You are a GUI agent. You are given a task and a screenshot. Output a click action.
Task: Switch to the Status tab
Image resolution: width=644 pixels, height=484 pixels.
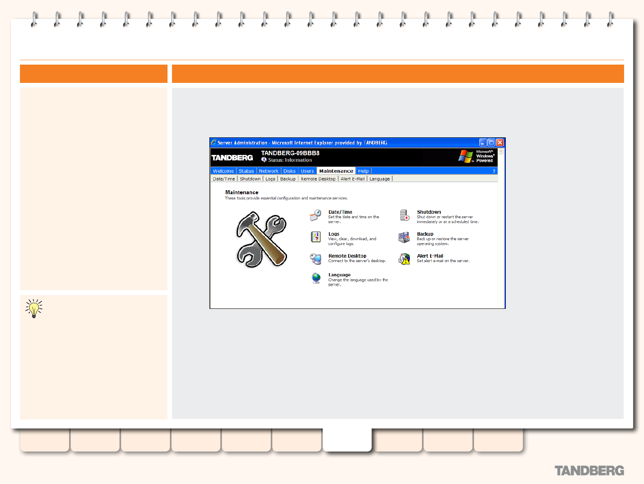click(246, 171)
